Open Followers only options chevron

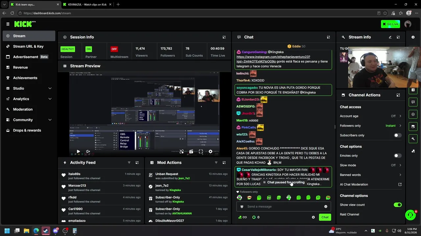pos(400,126)
